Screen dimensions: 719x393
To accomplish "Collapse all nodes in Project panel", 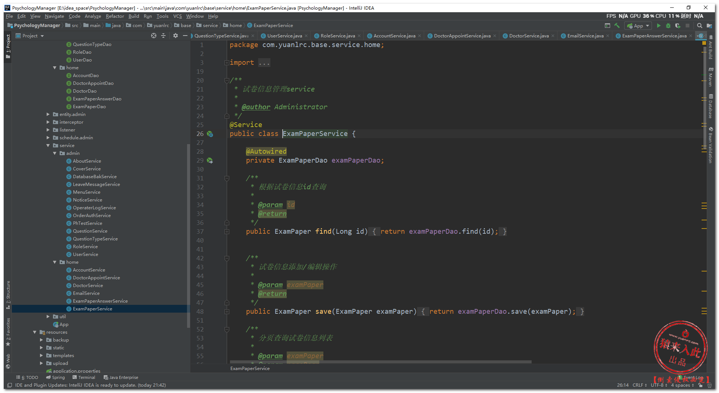I will click(x=163, y=36).
